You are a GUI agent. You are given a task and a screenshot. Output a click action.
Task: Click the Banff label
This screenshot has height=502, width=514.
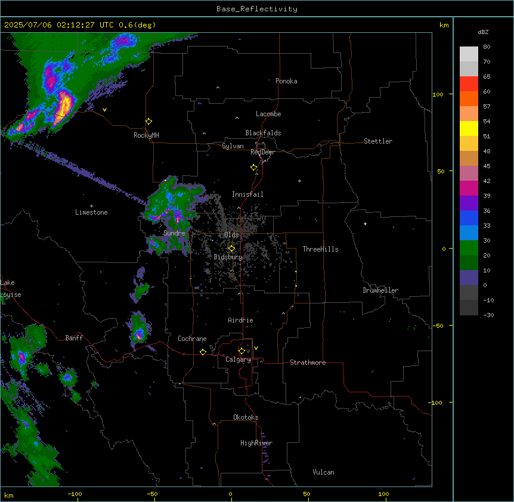[74, 338]
